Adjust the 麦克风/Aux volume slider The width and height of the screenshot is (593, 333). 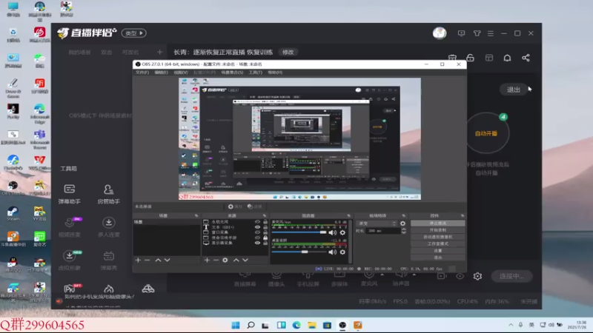pyautogui.click(x=299, y=232)
